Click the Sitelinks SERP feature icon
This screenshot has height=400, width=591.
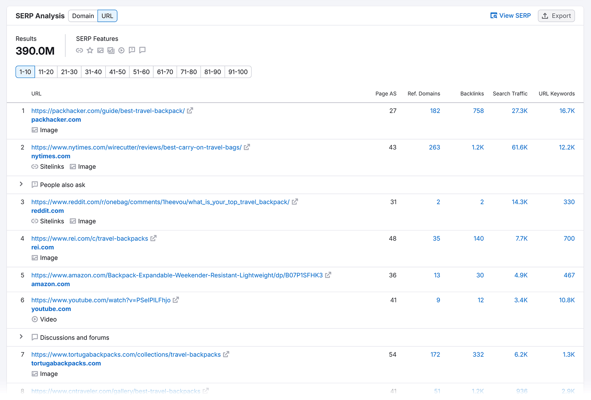(x=79, y=50)
